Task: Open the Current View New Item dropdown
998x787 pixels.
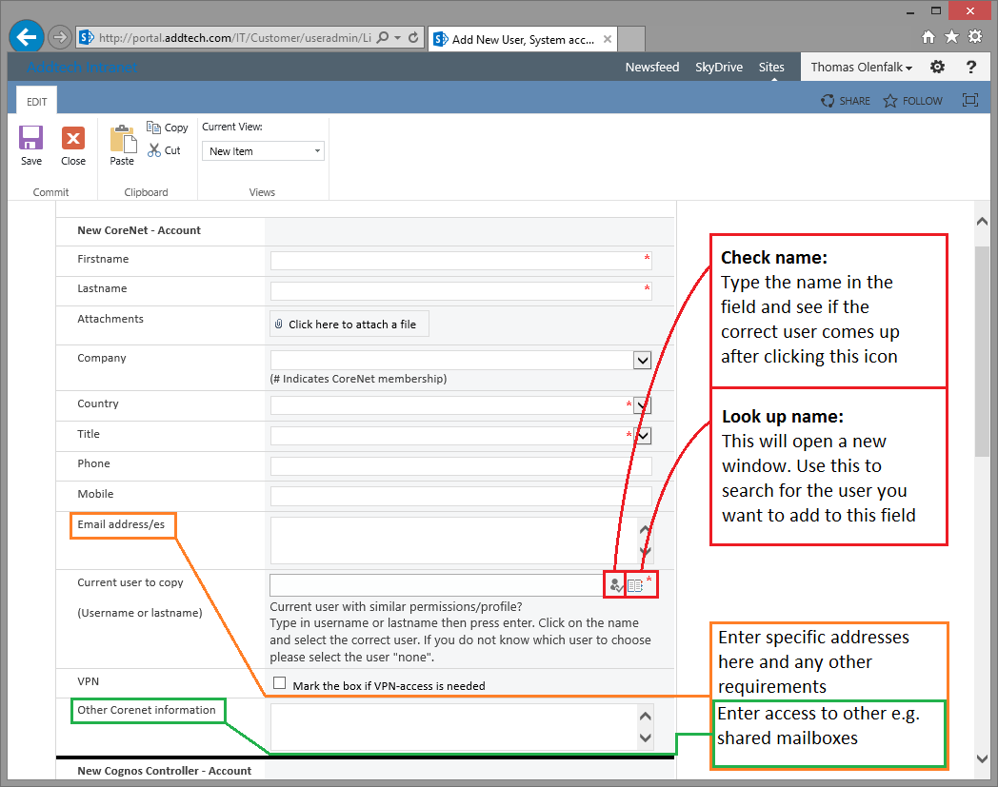Action: (263, 150)
